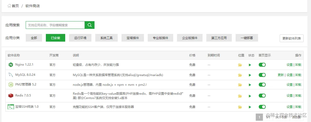This screenshot has width=311, height=122.
Task: Click 设置 link for MySQL
Action: point(289,75)
